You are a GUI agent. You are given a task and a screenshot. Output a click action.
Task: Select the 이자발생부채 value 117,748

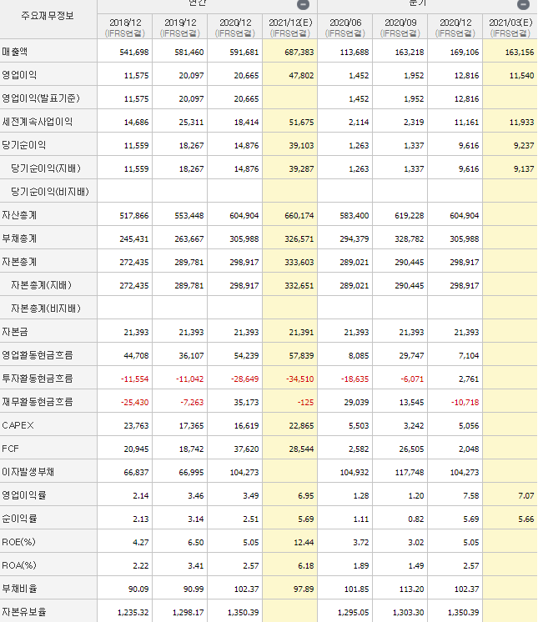pos(409,473)
